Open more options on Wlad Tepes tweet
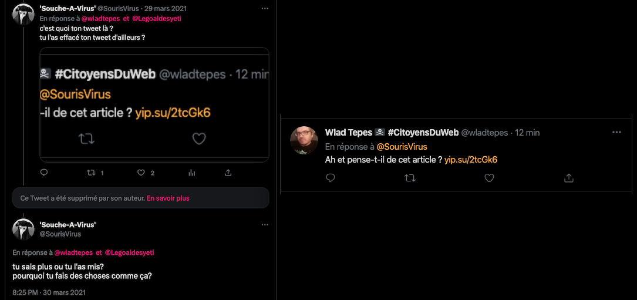 pos(616,132)
